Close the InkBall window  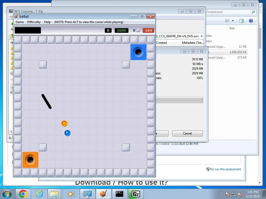click(x=150, y=16)
